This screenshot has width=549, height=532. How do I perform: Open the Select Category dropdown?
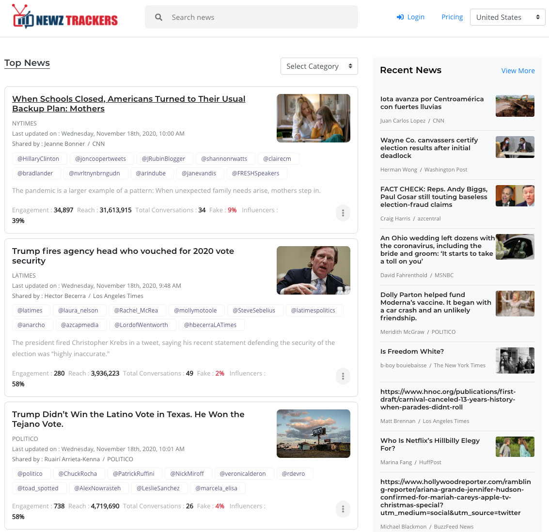click(x=319, y=66)
